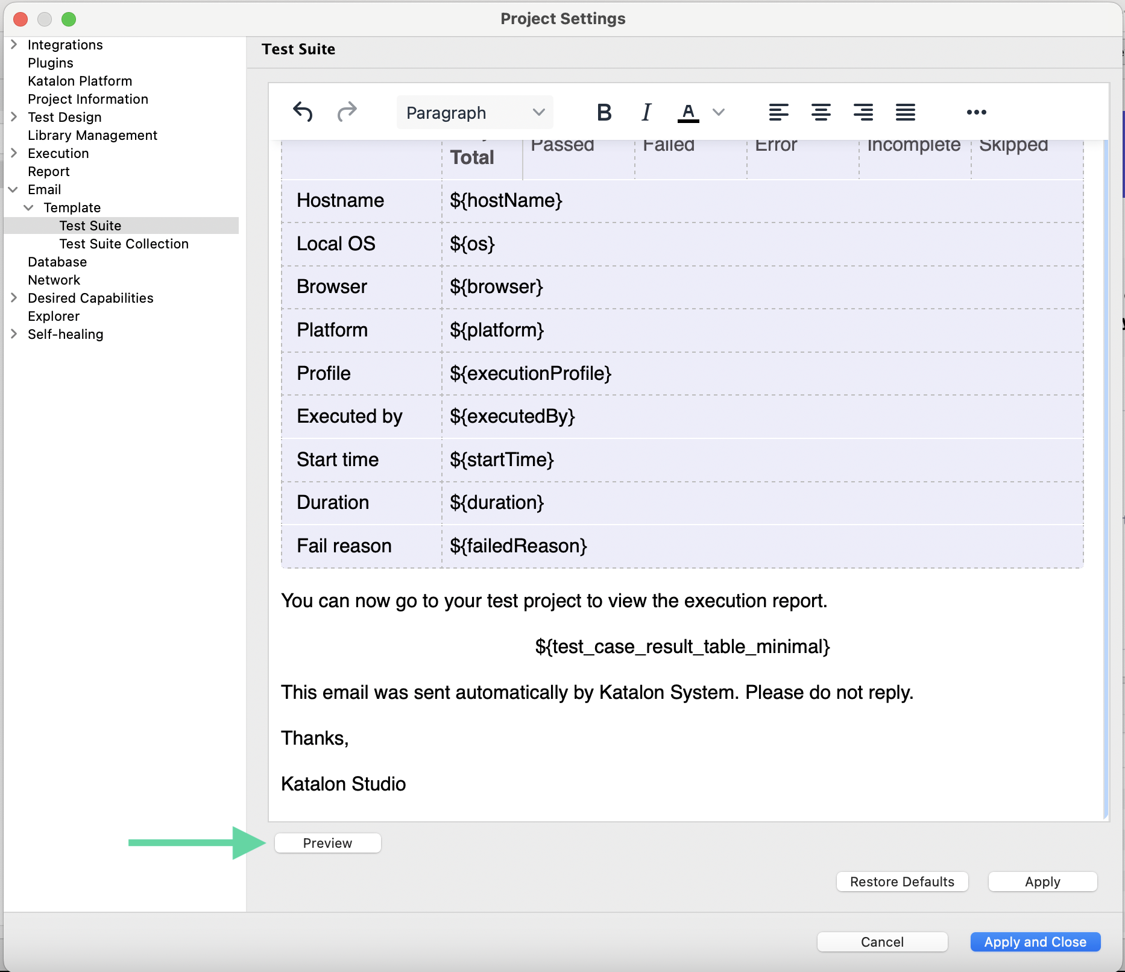Collapse the Template tree node
Image resolution: width=1125 pixels, height=972 pixels.
point(28,207)
